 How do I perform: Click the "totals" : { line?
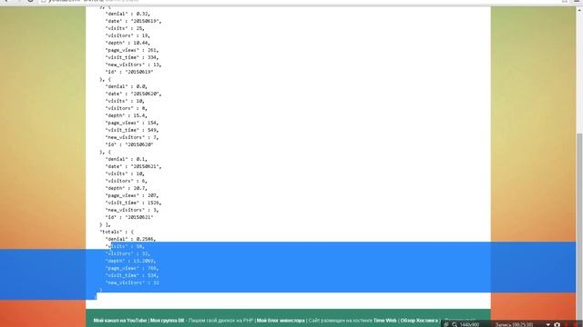(117, 232)
